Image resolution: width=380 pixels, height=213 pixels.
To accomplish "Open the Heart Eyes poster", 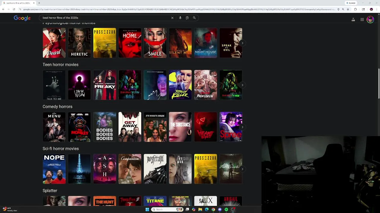I will click(205, 127).
